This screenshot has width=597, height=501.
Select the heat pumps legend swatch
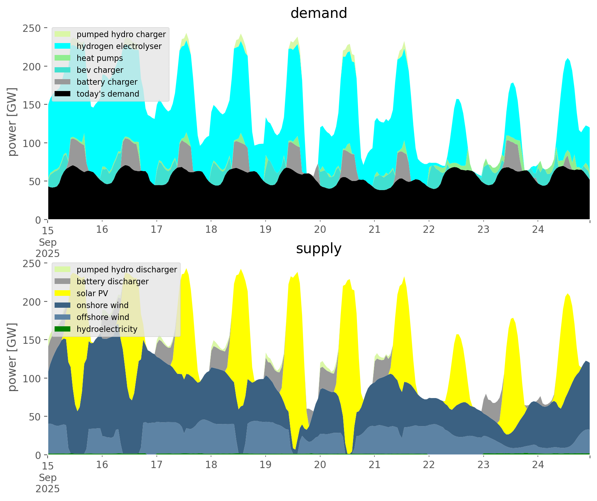pos(63,58)
